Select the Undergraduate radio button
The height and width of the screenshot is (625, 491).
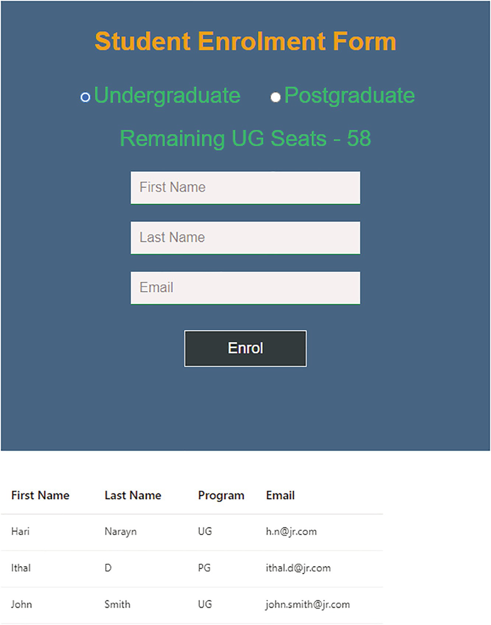click(x=85, y=97)
